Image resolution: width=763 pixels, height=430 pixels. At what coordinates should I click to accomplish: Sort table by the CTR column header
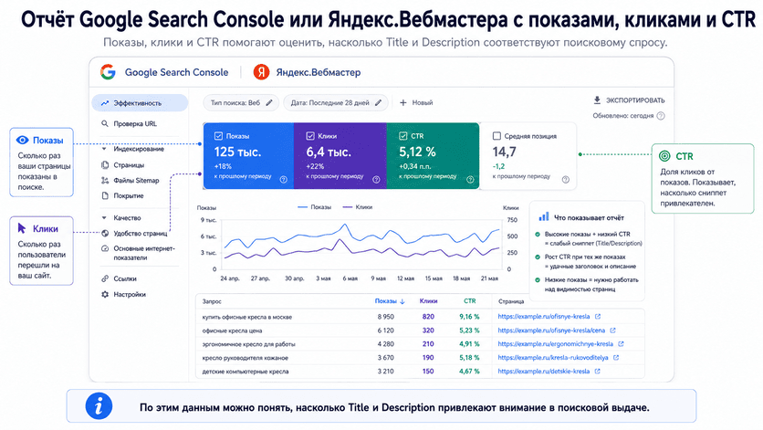[470, 301]
